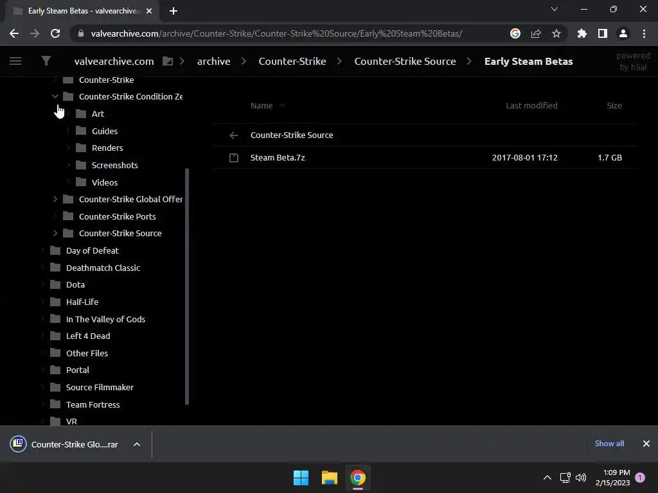Click the sidebar tree scrollbar
The image size is (658, 493).
187,287
